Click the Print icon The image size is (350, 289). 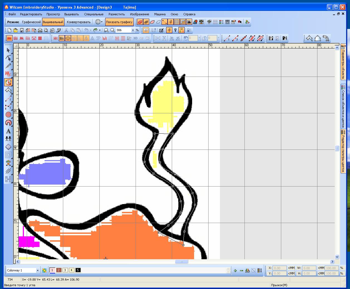pos(40,30)
